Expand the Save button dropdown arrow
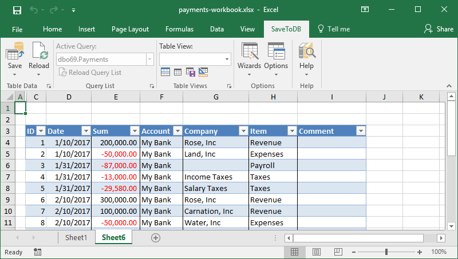This screenshot has width=458, height=259. pyautogui.click(x=15, y=75)
